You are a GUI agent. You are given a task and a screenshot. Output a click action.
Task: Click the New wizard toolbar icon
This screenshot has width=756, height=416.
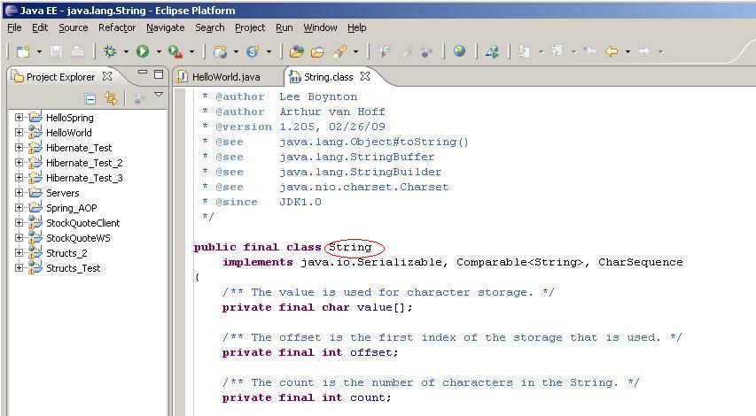tap(23, 51)
